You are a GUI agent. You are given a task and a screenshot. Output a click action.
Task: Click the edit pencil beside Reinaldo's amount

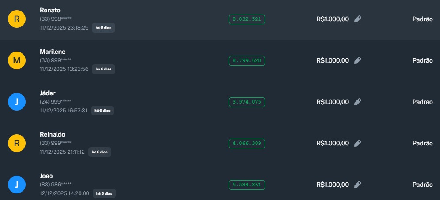pos(358,143)
